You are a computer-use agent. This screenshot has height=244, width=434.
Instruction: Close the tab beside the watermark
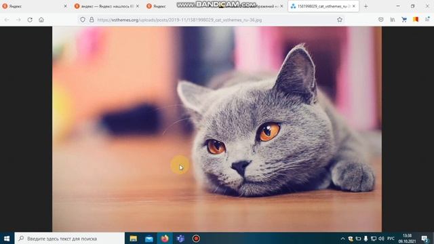click(282, 6)
